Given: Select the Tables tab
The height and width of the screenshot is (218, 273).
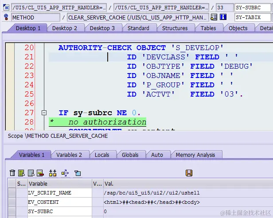Looking at the screenshot, I should tap(208, 28).
